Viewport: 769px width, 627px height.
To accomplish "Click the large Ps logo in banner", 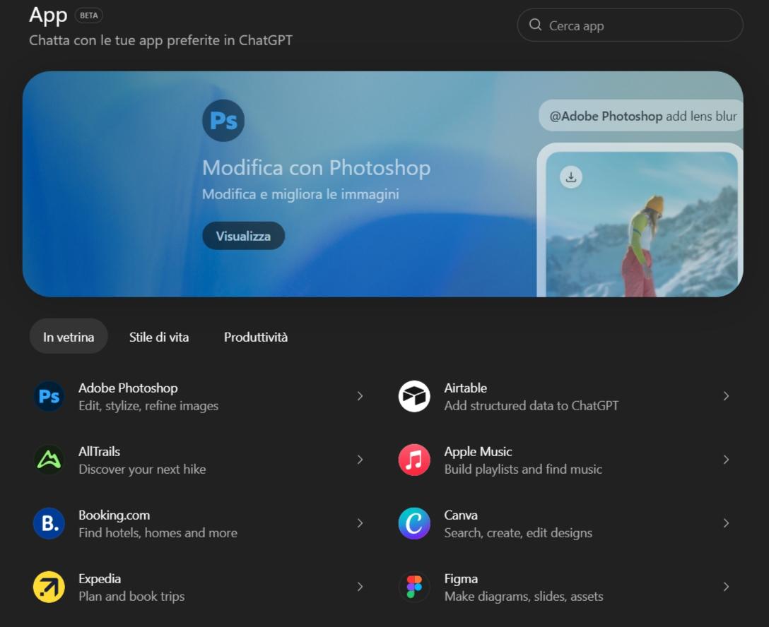I will tap(223, 121).
